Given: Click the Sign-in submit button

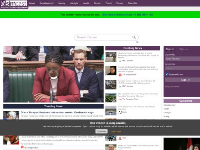Looking at the screenshot, I should point(185,80).
